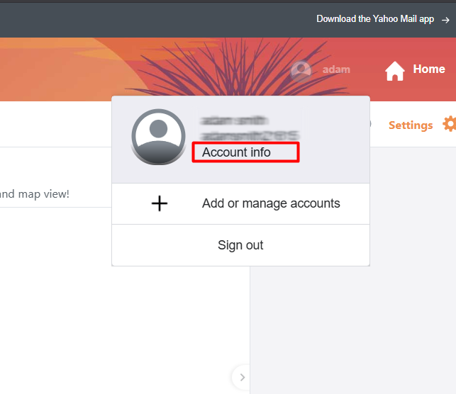The height and width of the screenshot is (394, 456).
Task: Open the Download the Yahoo Mail app link
Action: (x=374, y=19)
